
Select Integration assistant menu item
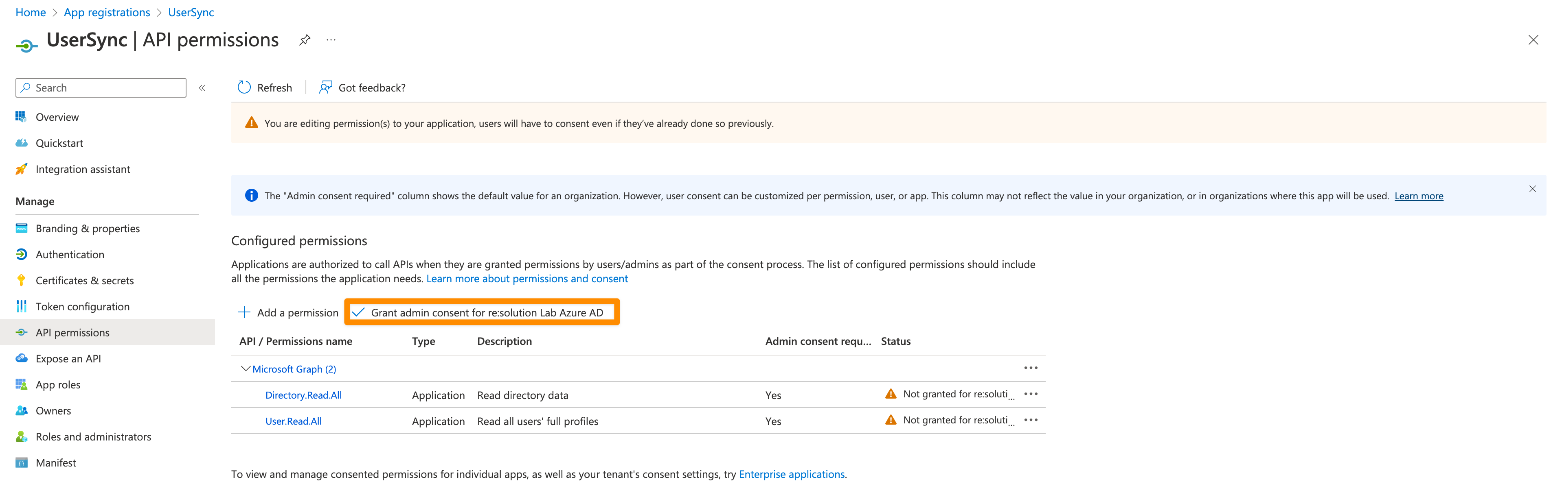click(x=83, y=169)
